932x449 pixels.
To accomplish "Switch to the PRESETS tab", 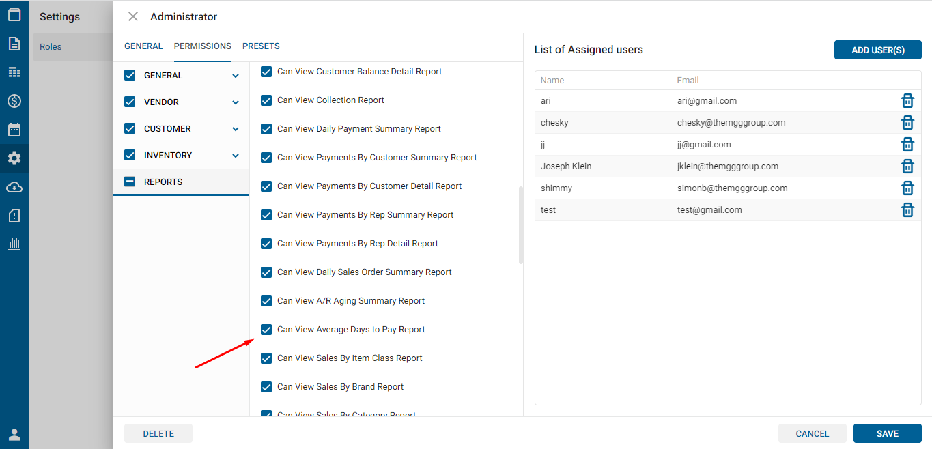I will pos(261,46).
